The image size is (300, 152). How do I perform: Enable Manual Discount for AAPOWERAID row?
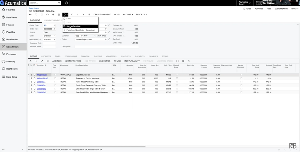pyautogui.click(x=241, y=78)
